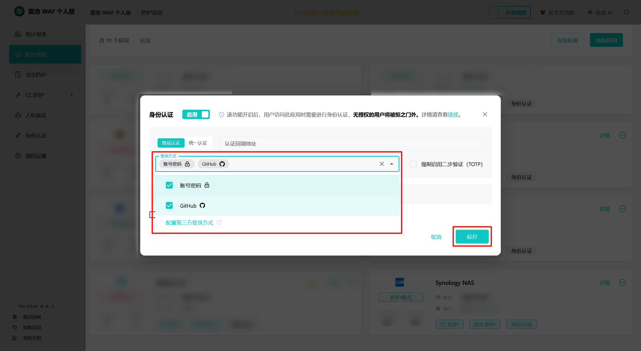
Task: Click the clear-all X in login method field
Action: click(382, 164)
